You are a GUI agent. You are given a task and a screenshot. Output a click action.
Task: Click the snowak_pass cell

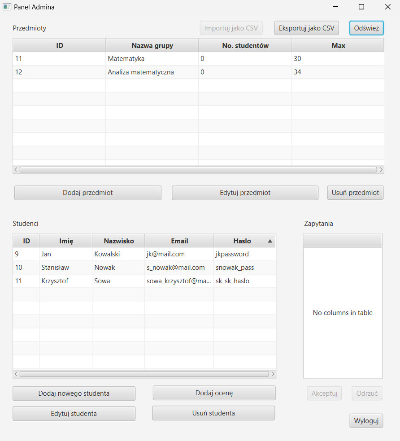pos(245,268)
